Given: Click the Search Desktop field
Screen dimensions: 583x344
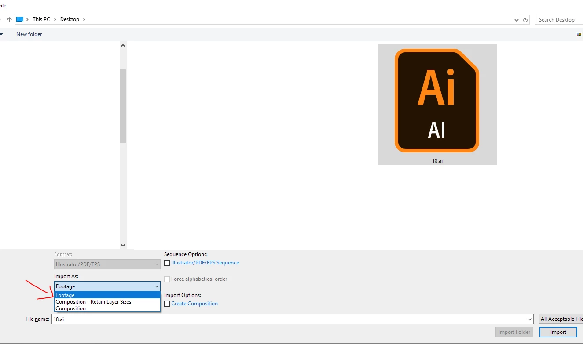Looking at the screenshot, I should (x=559, y=20).
